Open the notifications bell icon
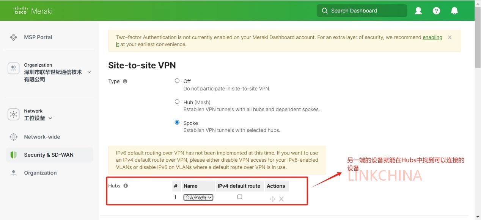This screenshot has width=481, height=220. point(454,11)
